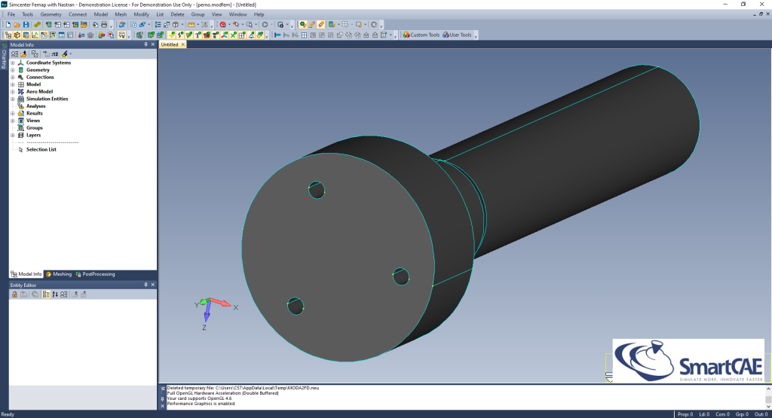Click the snap-to-point yellow cross icon
The width and height of the screenshot is (772, 418).
coord(171,35)
